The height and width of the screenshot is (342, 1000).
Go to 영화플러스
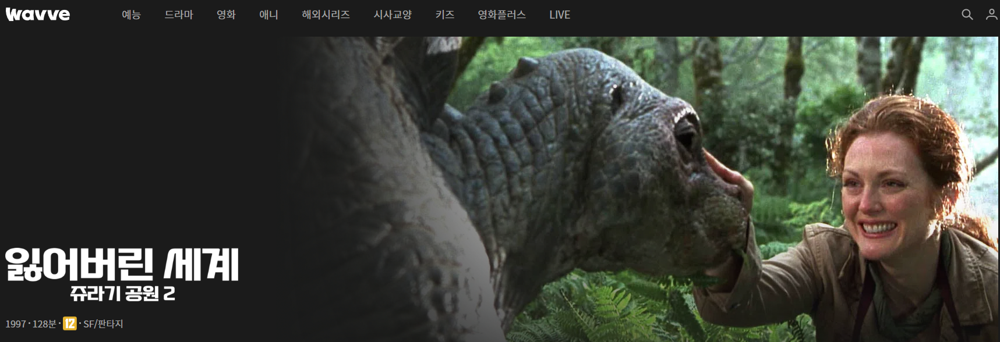(501, 15)
